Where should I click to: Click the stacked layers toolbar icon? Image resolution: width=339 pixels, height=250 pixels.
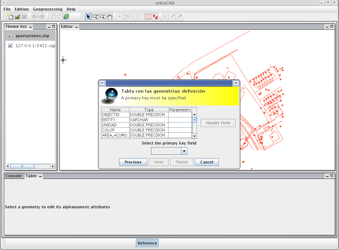[x=66, y=17]
